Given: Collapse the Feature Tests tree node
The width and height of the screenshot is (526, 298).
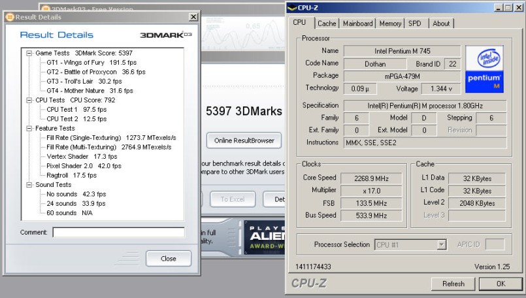Looking at the screenshot, I should 29,128.
